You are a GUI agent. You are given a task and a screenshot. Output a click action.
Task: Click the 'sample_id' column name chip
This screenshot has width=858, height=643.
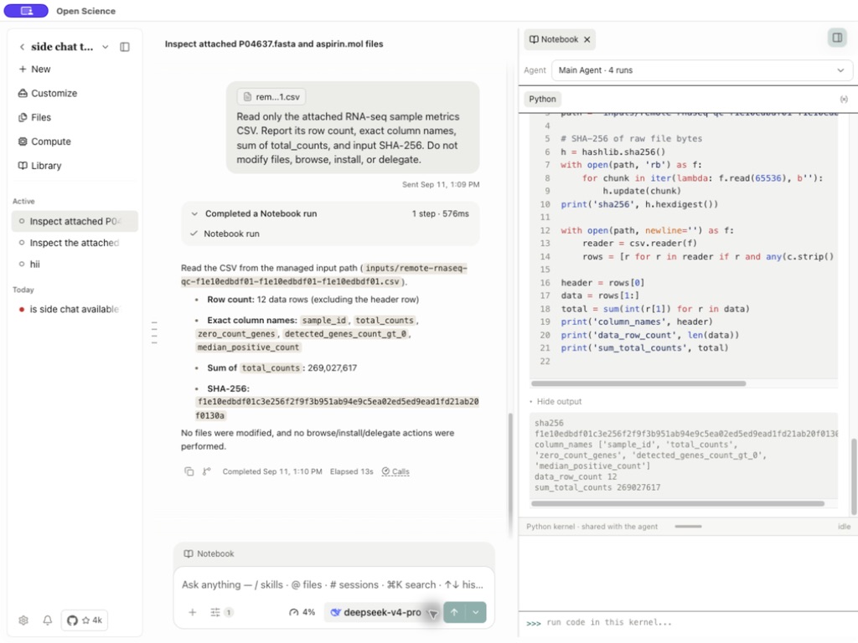tap(324, 321)
